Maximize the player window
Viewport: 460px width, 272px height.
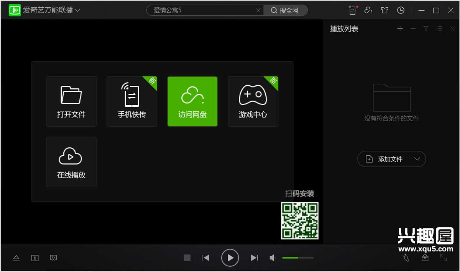click(436, 10)
